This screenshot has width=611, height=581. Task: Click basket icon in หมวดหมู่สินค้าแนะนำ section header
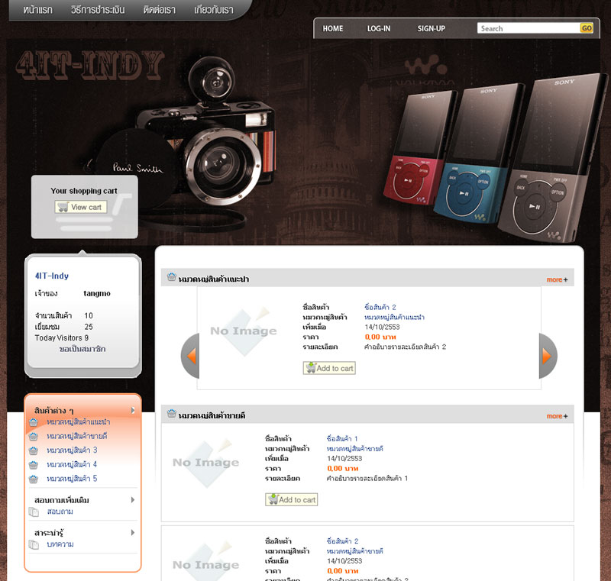tap(171, 277)
